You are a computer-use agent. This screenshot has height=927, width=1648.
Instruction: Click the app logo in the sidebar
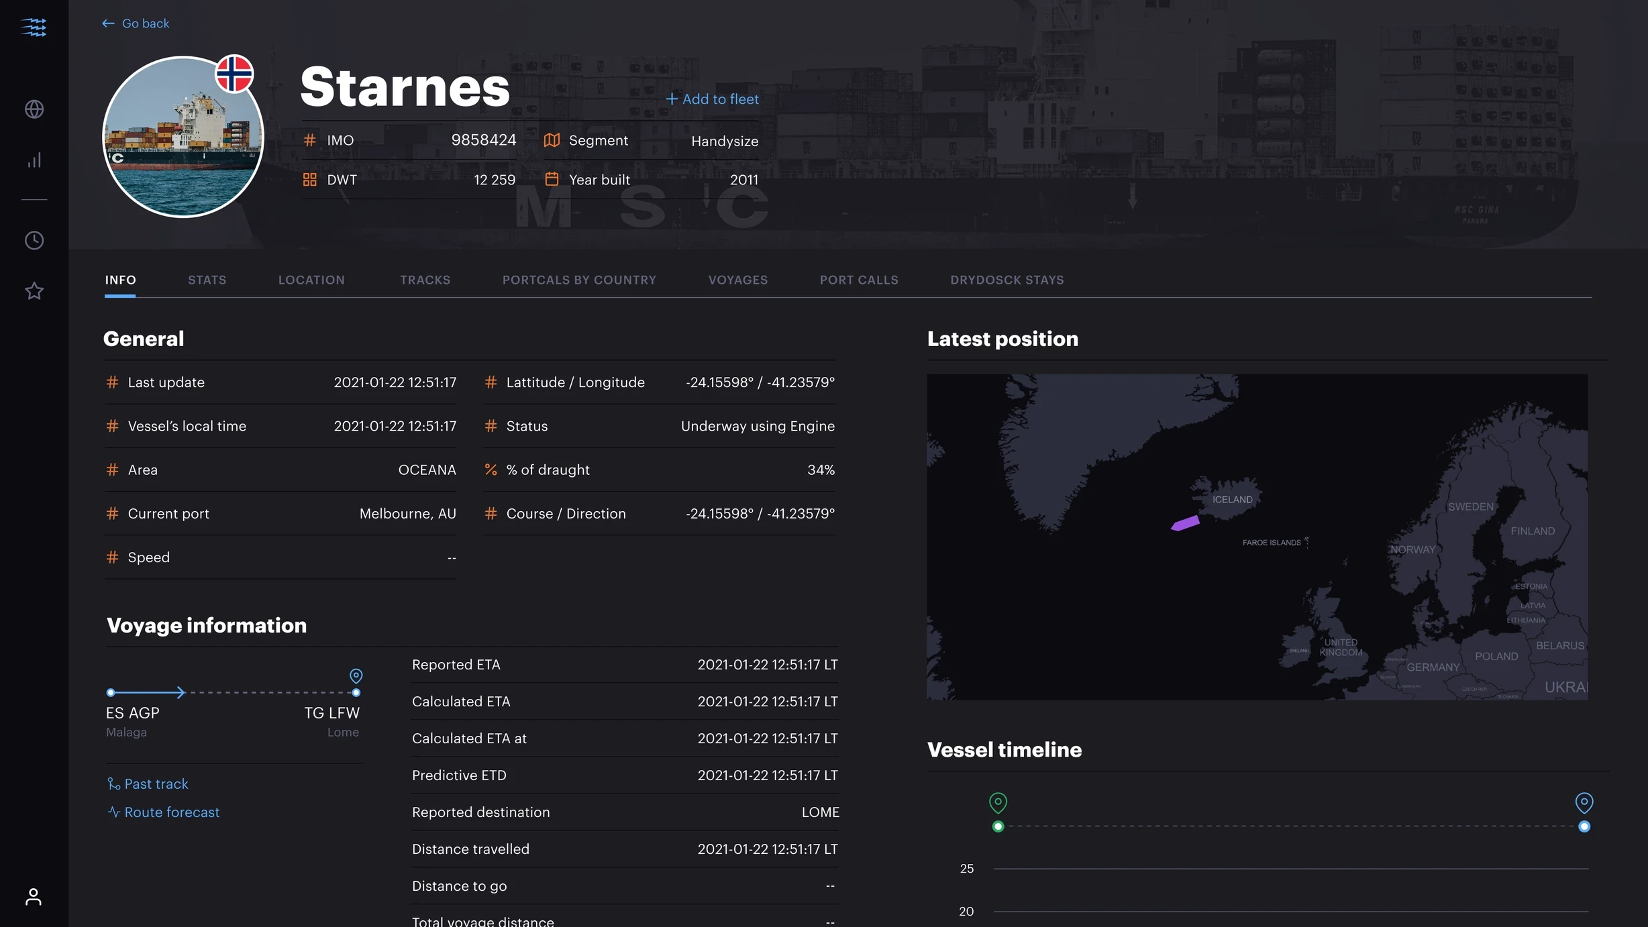(34, 27)
